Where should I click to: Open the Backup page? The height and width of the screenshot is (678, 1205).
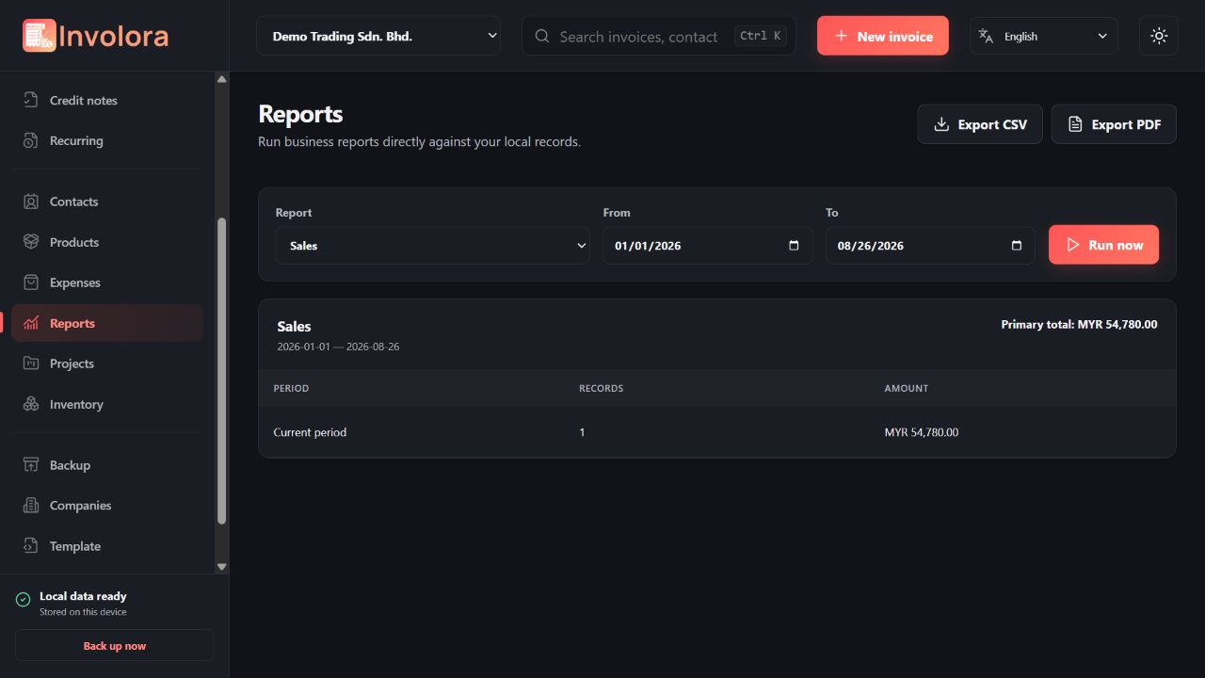coord(107,465)
